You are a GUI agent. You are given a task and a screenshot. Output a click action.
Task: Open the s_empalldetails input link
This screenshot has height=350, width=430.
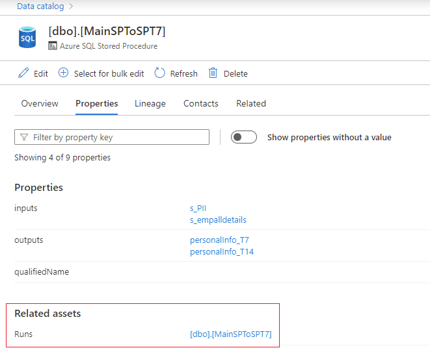pyautogui.click(x=218, y=219)
